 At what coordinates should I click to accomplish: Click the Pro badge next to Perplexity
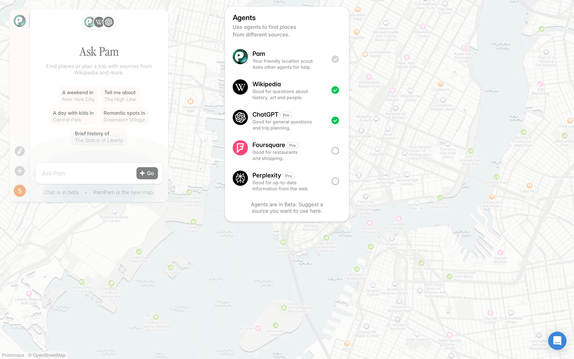[288, 176]
